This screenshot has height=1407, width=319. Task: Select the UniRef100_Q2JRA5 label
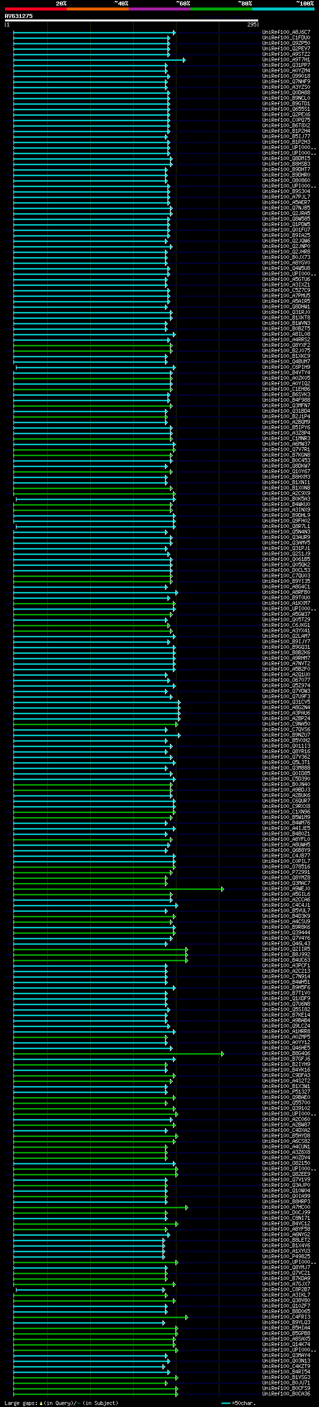tap(286, 213)
